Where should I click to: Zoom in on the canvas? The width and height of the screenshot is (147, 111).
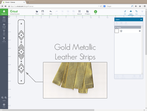click(6, 98)
